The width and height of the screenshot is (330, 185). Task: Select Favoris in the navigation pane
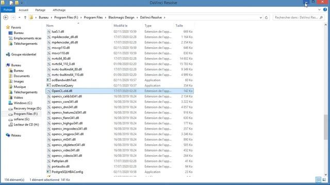(16, 27)
